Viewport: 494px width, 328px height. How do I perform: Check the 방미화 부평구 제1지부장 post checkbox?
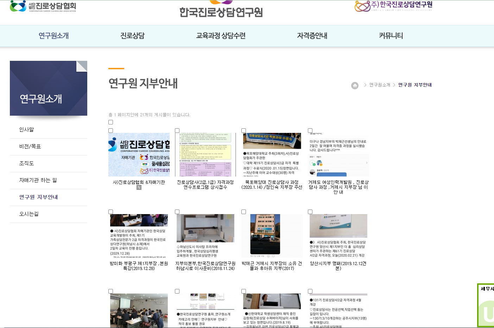pos(110,212)
